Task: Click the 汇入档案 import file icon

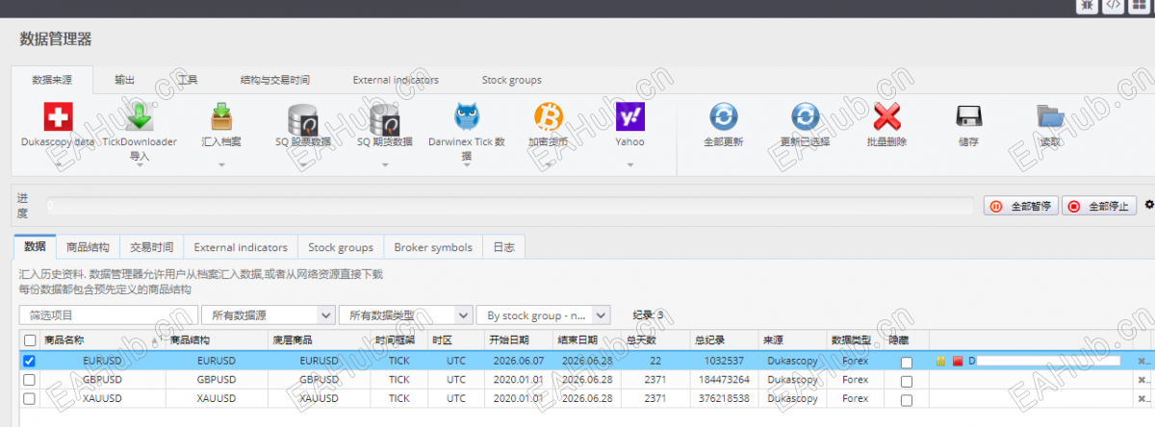Action: click(221, 117)
